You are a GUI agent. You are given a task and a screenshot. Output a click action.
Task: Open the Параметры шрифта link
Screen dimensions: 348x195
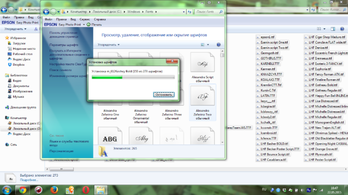[64, 45]
